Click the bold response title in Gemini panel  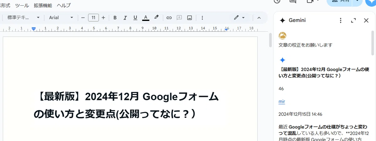[x=324, y=73]
